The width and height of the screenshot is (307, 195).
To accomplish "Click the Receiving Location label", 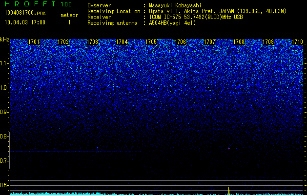I will (114, 11).
